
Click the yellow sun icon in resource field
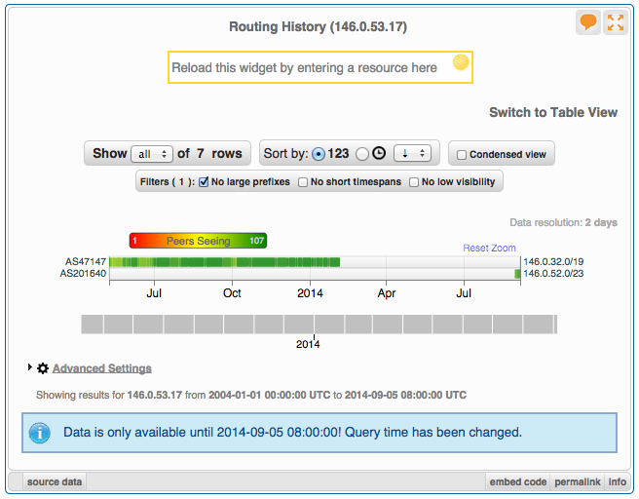[461, 63]
